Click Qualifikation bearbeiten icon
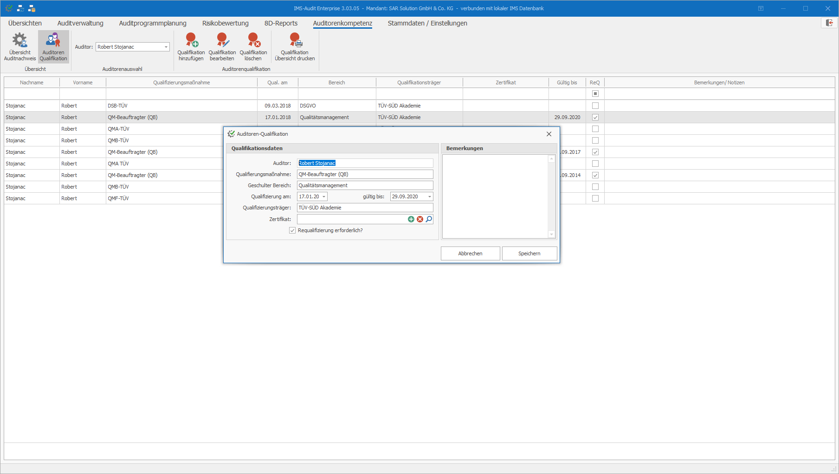839x474 pixels. (x=222, y=46)
